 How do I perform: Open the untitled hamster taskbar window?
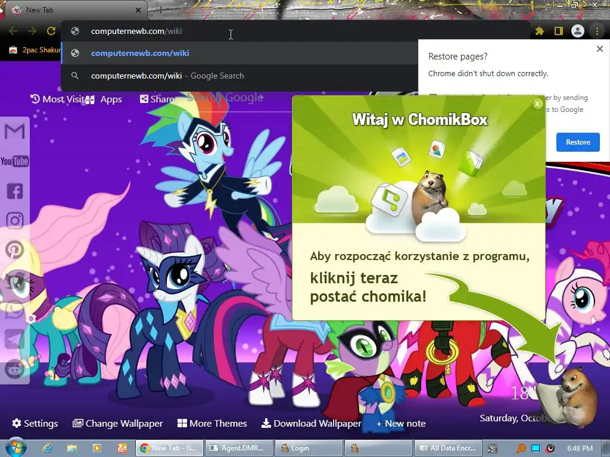click(x=378, y=448)
